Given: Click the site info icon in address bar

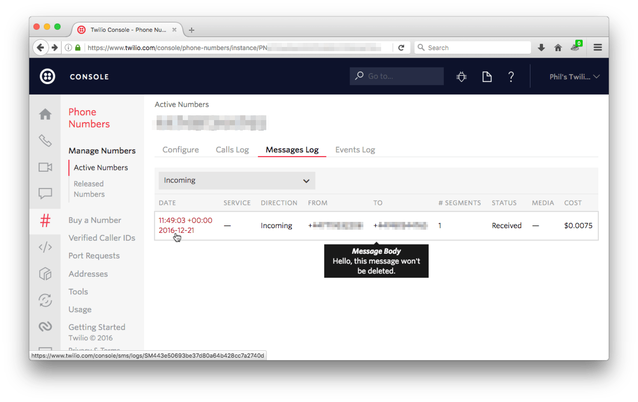Looking at the screenshot, I should (x=68, y=48).
